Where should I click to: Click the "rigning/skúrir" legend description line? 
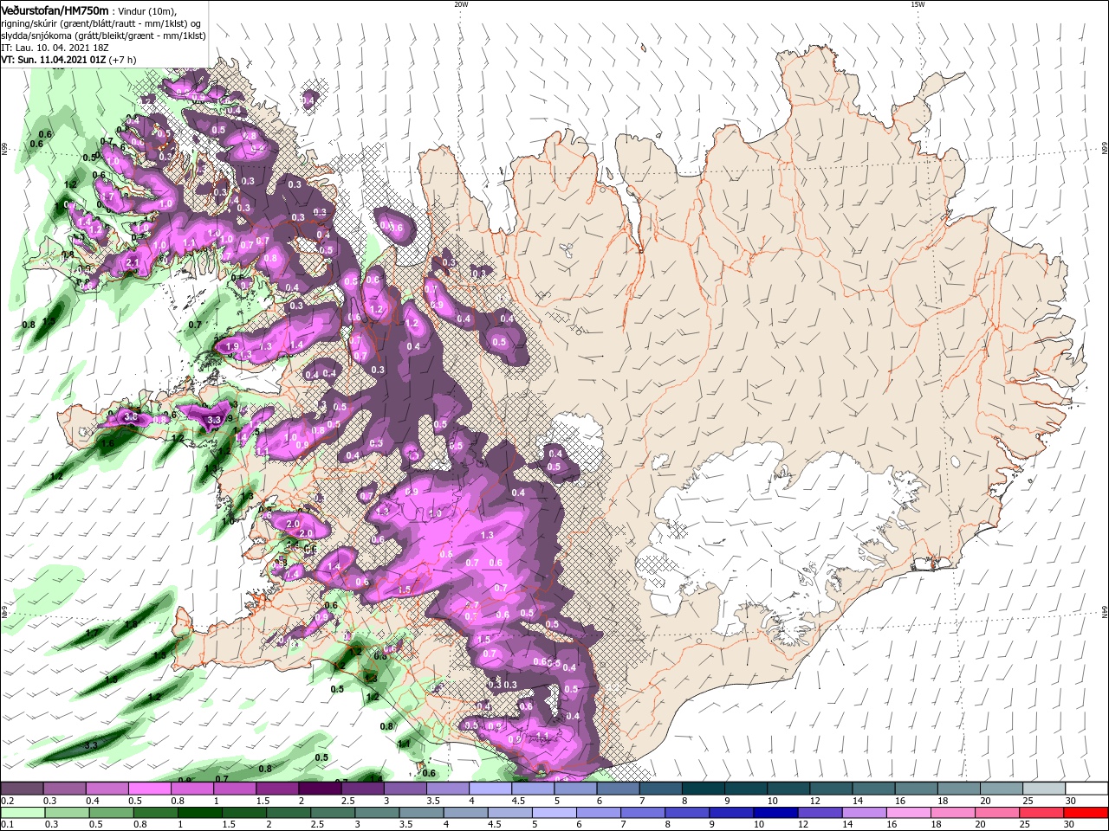click(x=101, y=23)
